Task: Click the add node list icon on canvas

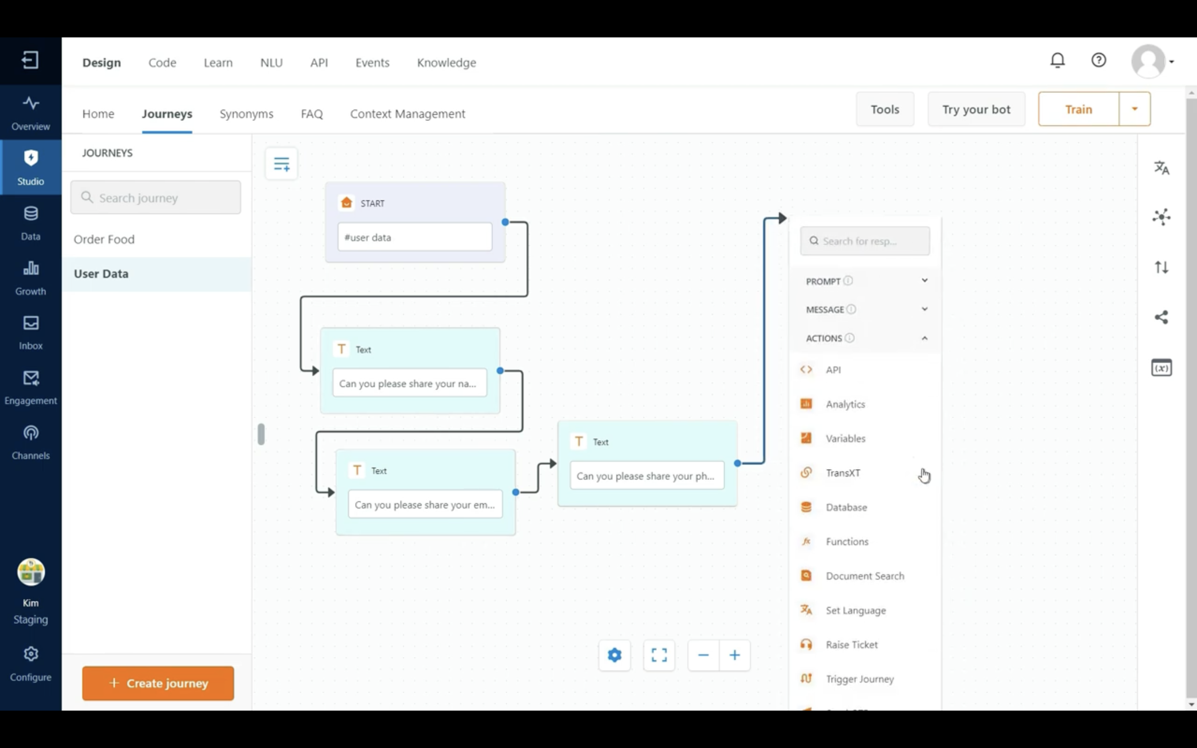Action: pyautogui.click(x=281, y=164)
